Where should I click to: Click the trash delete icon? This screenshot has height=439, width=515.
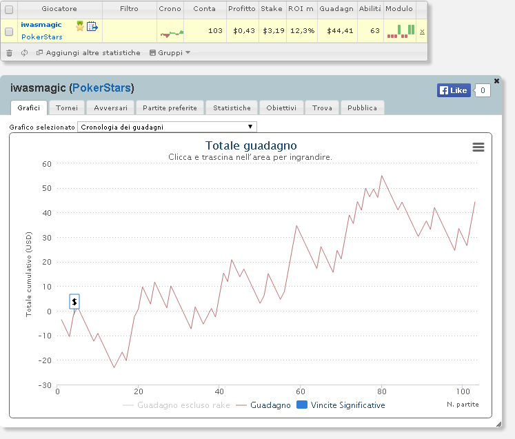pyautogui.click(x=9, y=53)
